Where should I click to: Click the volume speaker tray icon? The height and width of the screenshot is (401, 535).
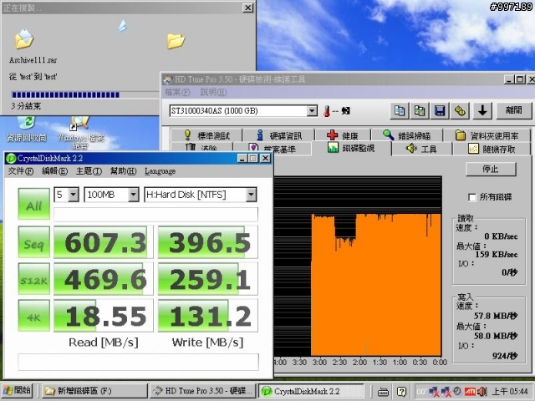click(x=481, y=392)
